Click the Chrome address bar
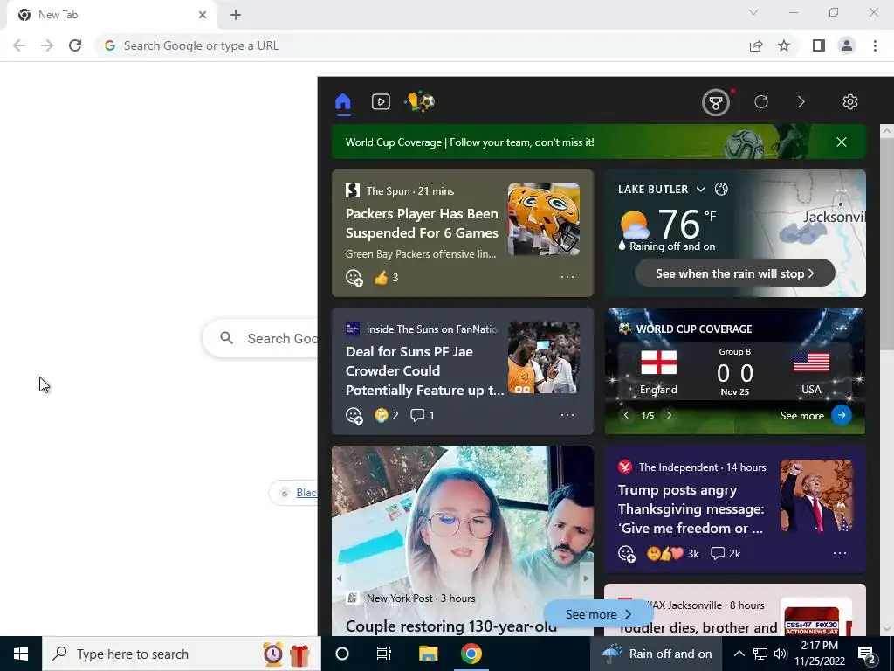 point(422,45)
